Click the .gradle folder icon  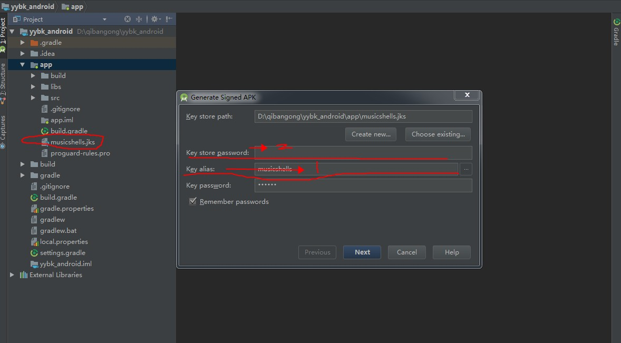pyautogui.click(x=34, y=42)
